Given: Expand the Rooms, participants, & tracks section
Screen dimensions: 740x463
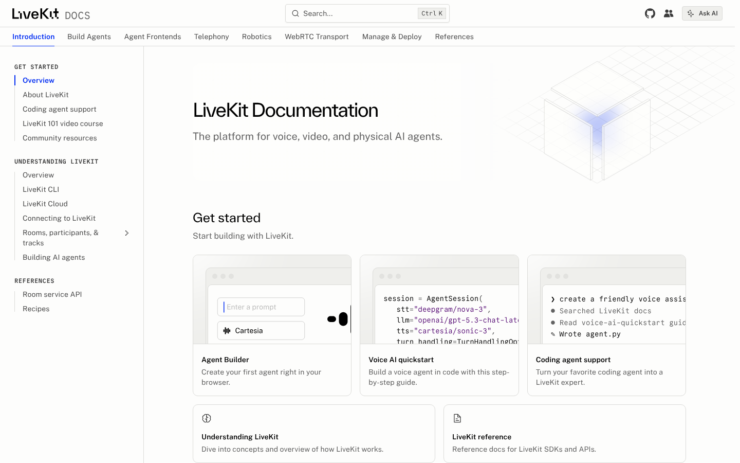Looking at the screenshot, I should (127, 233).
